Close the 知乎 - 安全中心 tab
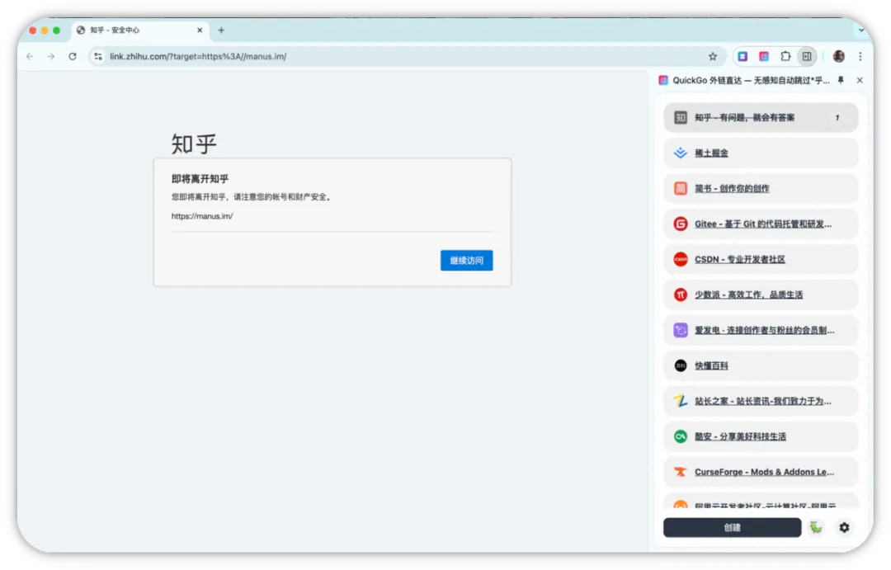The width and height of the screenshot is (891, 570). (200, 31)
